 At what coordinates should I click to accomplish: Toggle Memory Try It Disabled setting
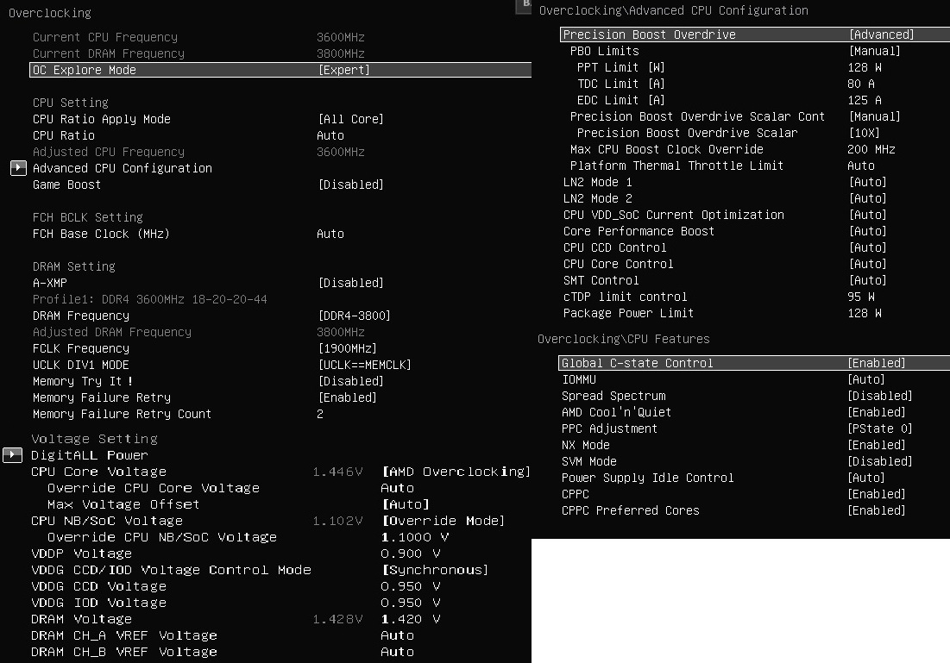tap(351, 381)
